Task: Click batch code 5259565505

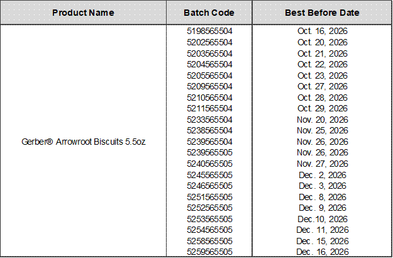Action: [209, 252]
